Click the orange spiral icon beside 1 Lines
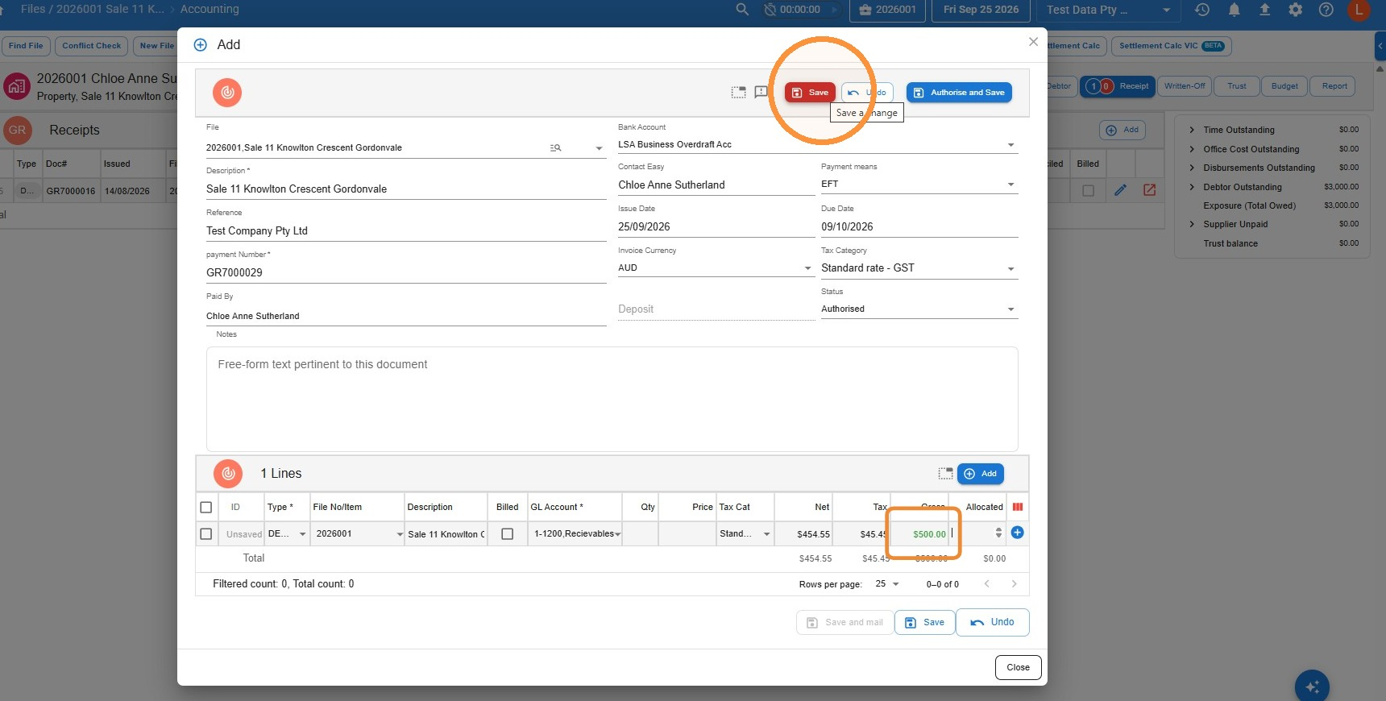This screenshot has height=701, width=1386. pos(228,474)
